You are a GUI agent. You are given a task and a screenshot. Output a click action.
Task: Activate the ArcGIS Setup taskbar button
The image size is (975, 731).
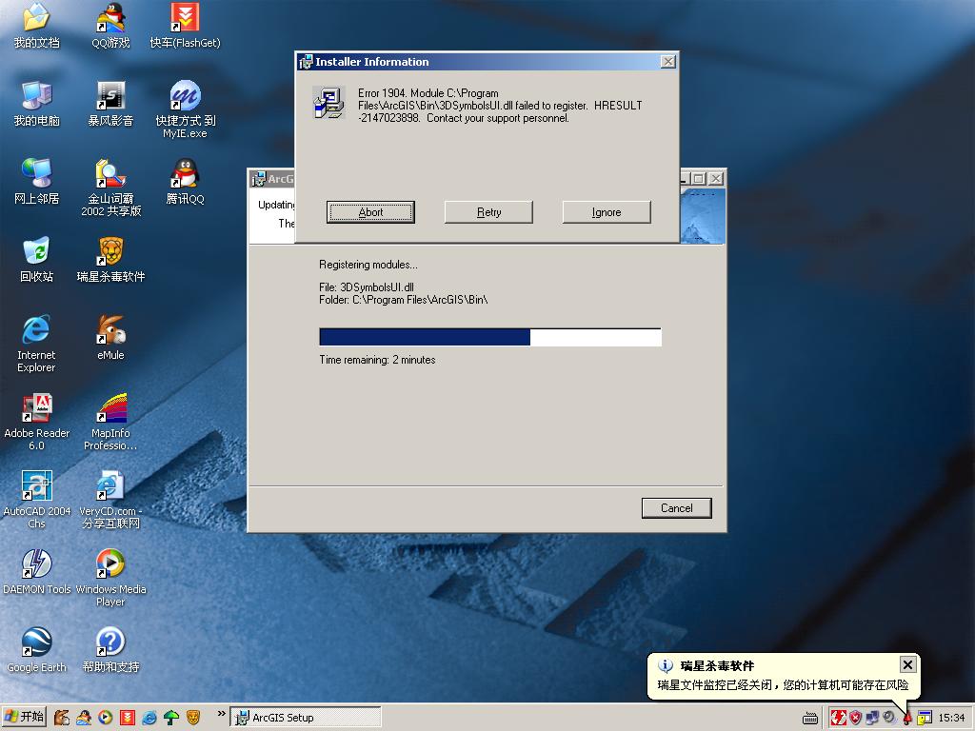(x=306, y=718)
